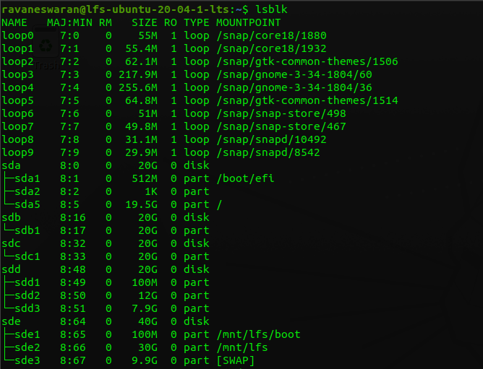
Task: Click the /snap/snap-store/467 path
Action: click(281, 126)
